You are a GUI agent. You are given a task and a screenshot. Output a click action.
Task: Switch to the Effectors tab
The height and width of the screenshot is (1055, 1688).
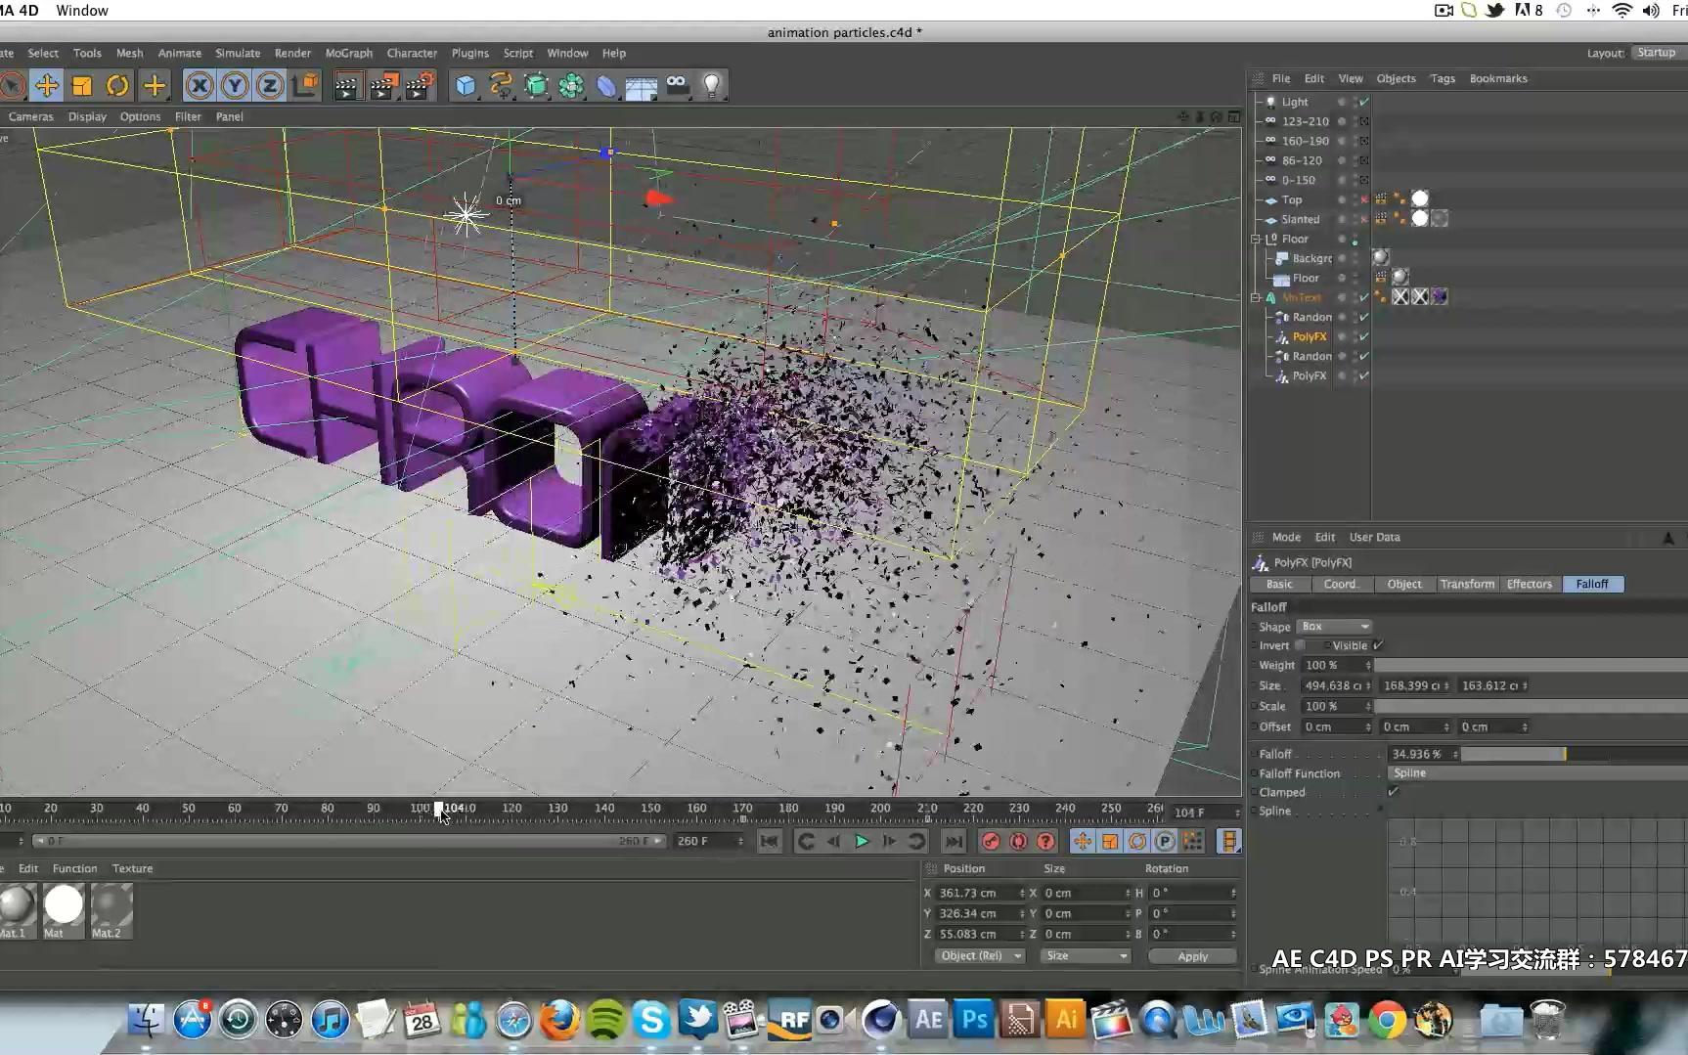[1529, 584]
